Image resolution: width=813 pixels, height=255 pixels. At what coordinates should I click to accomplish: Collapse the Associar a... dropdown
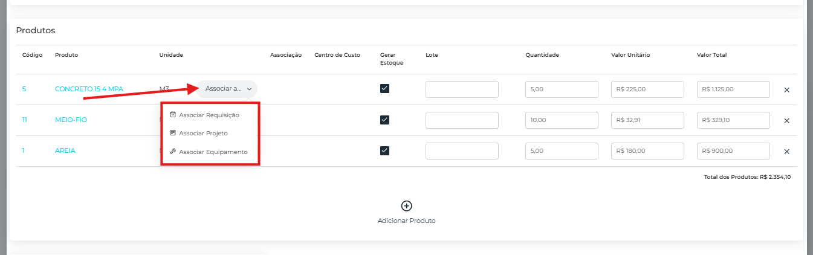[227, 89]
